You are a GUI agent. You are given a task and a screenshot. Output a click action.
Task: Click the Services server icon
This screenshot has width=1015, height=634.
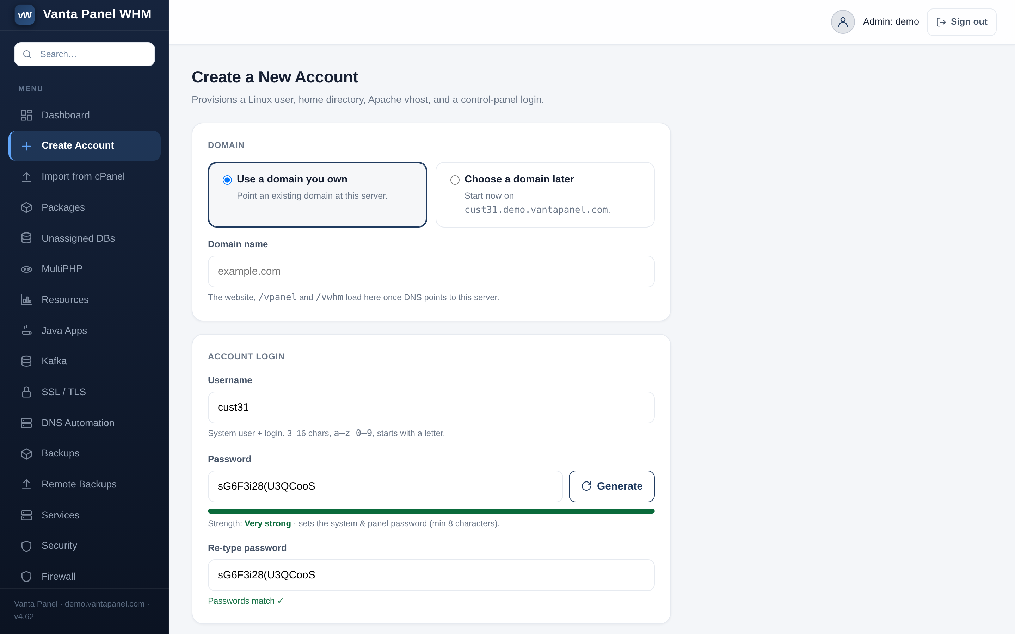26,515
